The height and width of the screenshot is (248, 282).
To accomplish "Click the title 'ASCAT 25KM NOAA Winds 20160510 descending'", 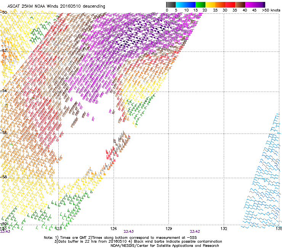I will (56, 6).
